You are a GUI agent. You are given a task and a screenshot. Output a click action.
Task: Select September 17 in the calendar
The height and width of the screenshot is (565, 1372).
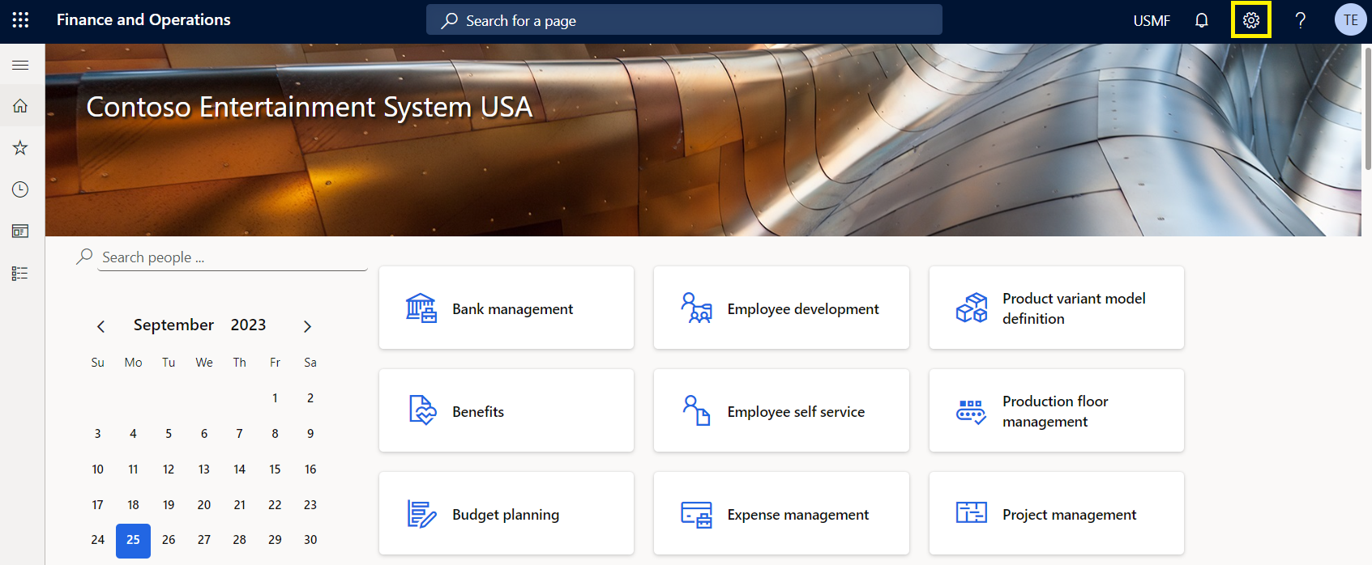coord(97,505)
